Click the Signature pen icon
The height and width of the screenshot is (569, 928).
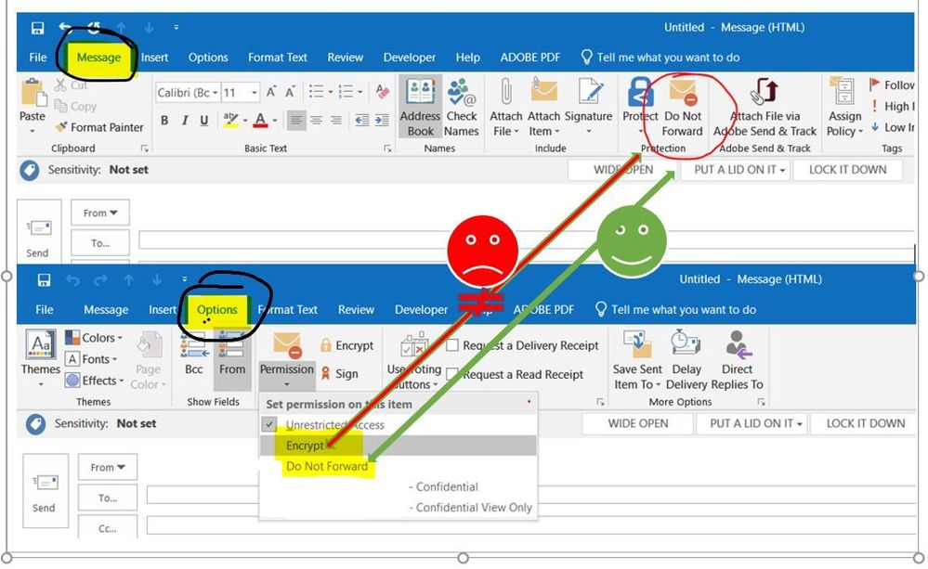[x=590, y=92]
